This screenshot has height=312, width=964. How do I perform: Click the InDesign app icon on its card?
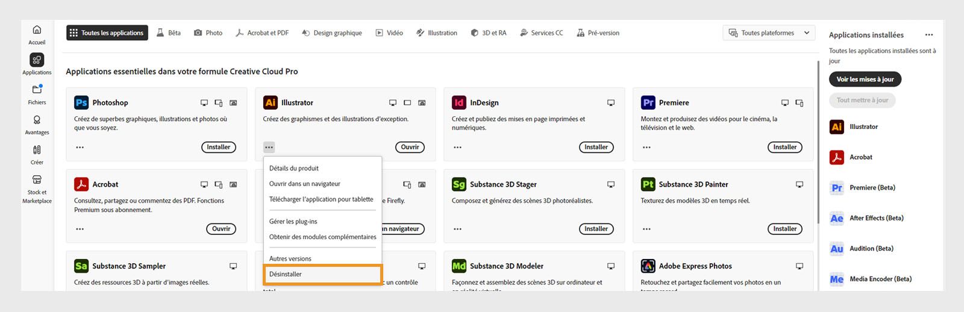pyautogui.click(x=459, y=102)
